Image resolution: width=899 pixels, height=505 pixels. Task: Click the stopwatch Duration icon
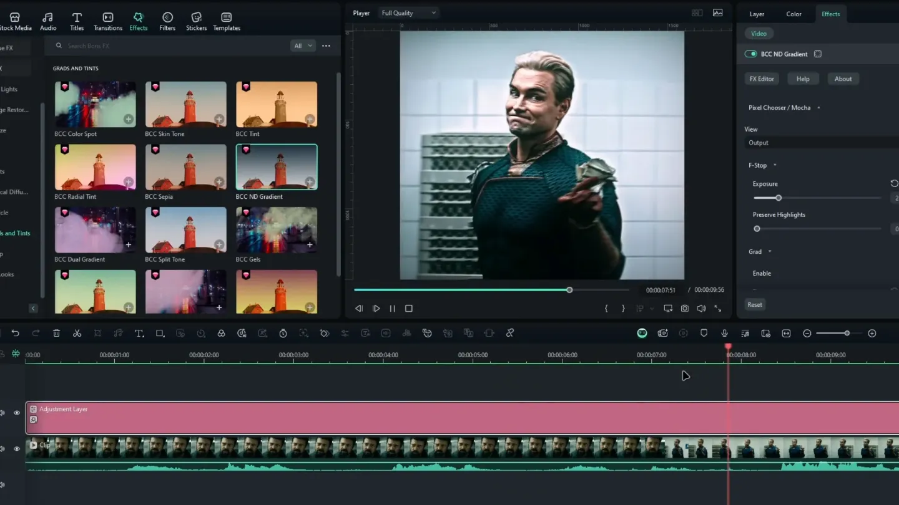pyautogui.click(x=283, y=334)
